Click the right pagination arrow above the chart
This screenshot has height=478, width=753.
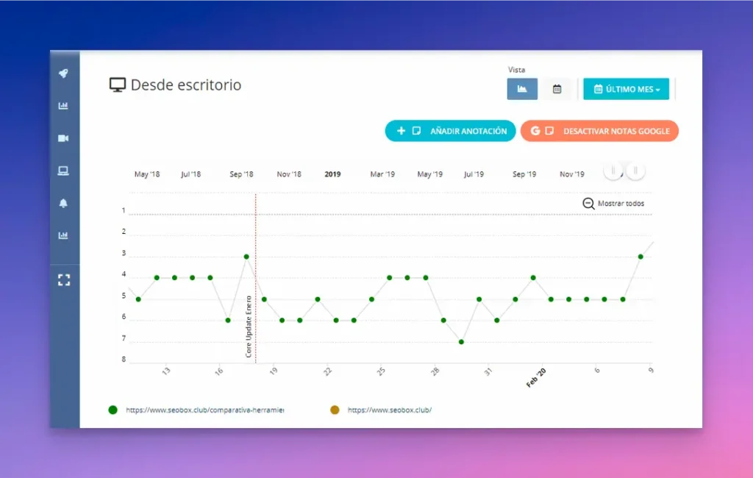pyautogui.click(x=635, y=170)
